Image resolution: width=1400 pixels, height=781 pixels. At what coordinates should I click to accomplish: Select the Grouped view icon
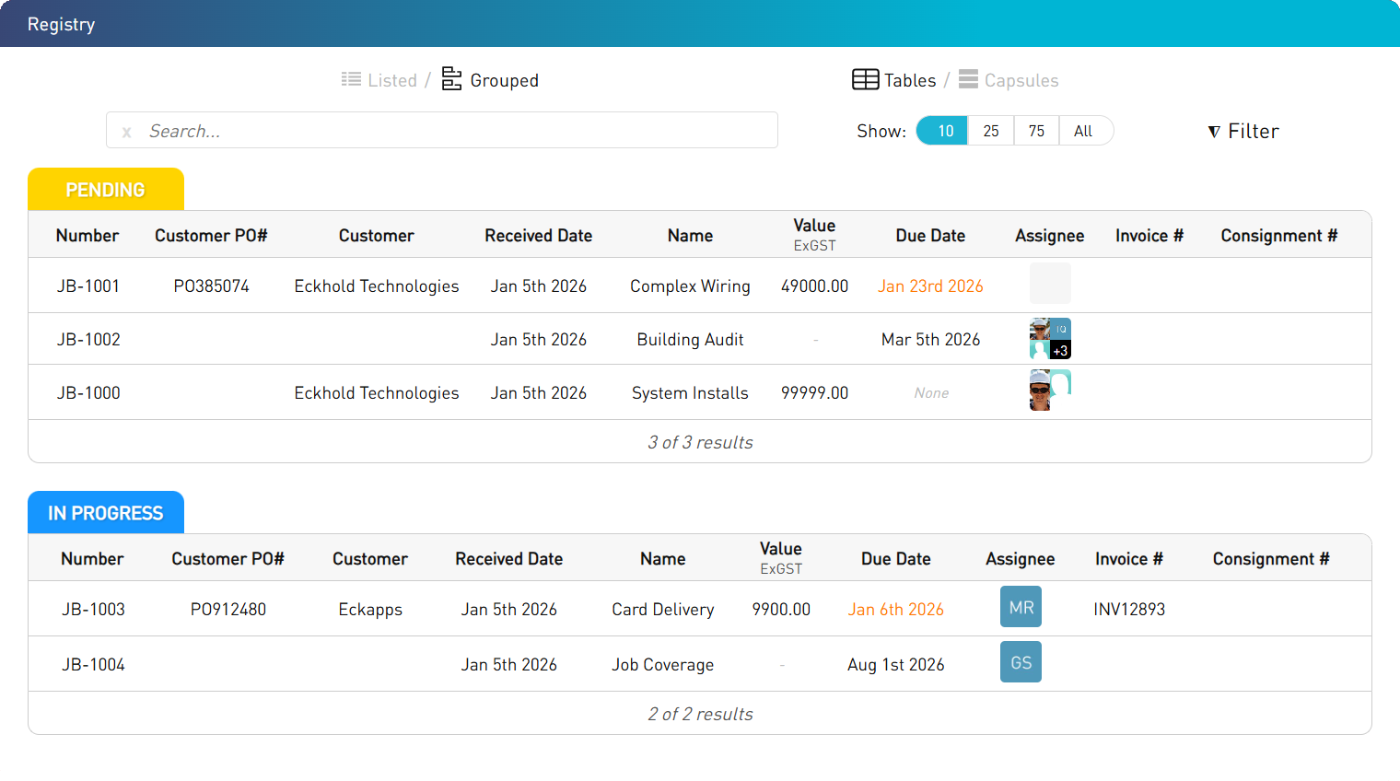click(x=451, y=79)
